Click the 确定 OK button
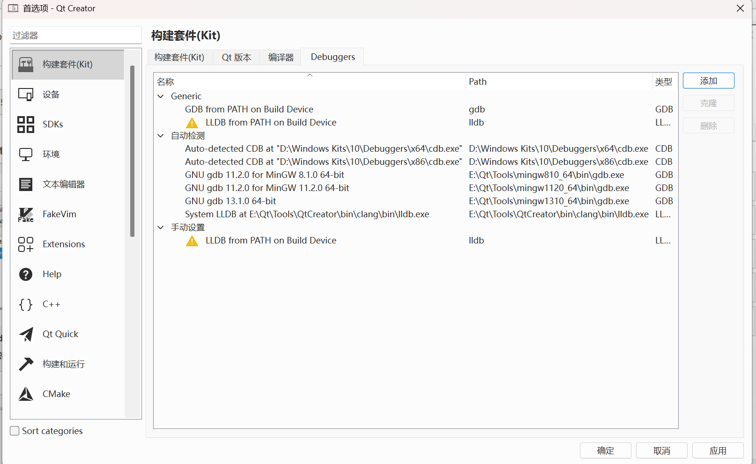Viewport: 756px width, 464px height. pos(605,450)
